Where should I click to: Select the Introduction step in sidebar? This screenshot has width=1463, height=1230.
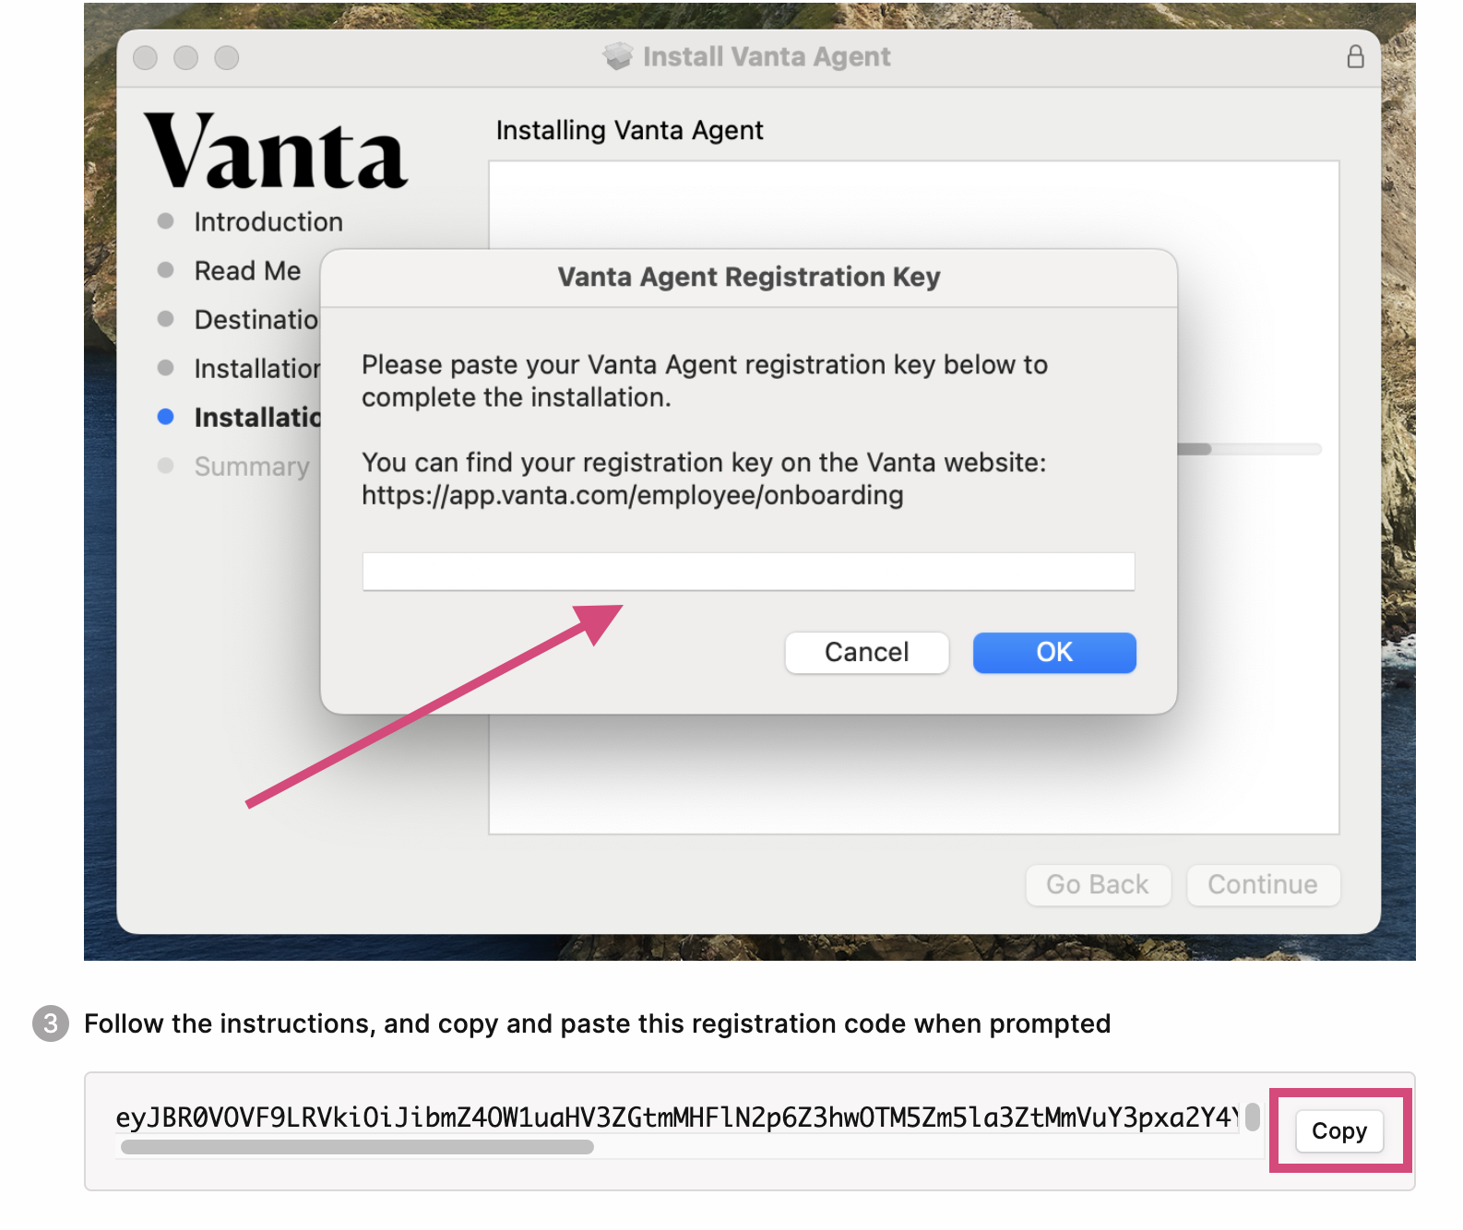268,222
